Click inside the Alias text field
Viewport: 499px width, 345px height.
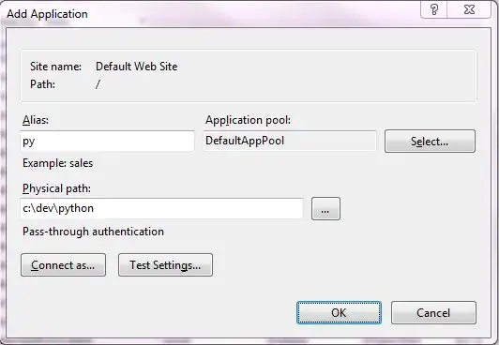tap(107, 141)
